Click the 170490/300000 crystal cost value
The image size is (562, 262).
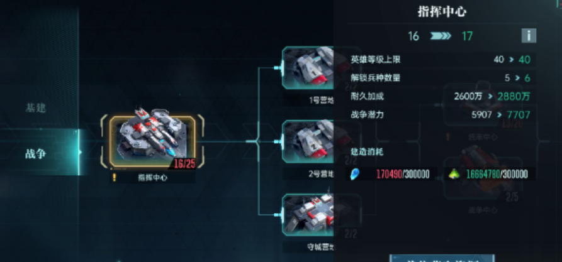coord(403,174)
